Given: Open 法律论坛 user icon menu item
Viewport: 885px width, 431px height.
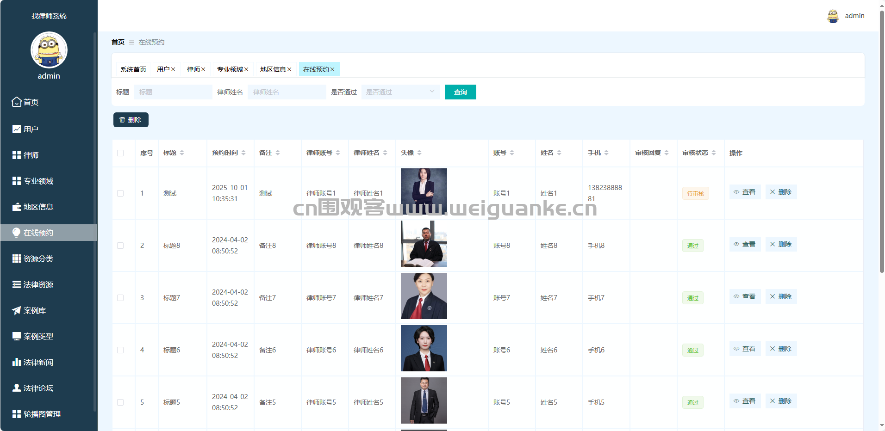Looking at the screenshot, I should pyautogui.click(x=17, y=388).
